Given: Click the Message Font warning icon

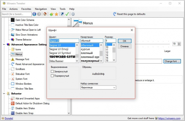Looking at the screenshot, I should coord(13,59).
